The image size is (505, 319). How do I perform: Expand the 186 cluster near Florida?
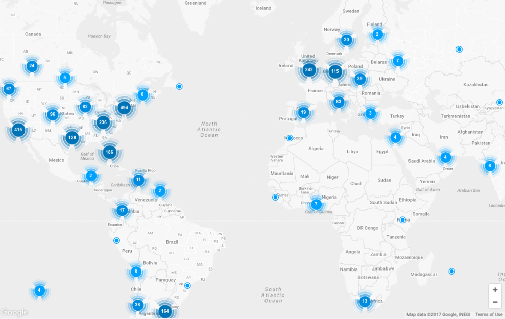pos(109,152)
